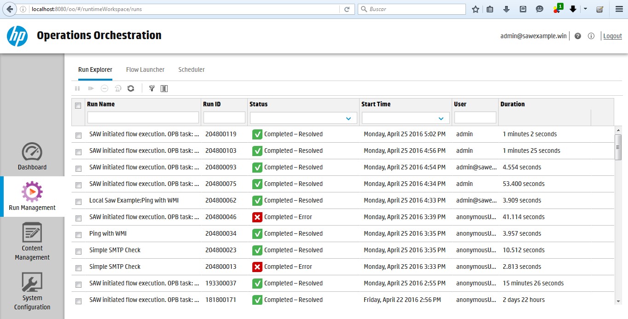Expand the Status filter dropdown
Viewport: 628px width, 319px height.
pos(348,118)
